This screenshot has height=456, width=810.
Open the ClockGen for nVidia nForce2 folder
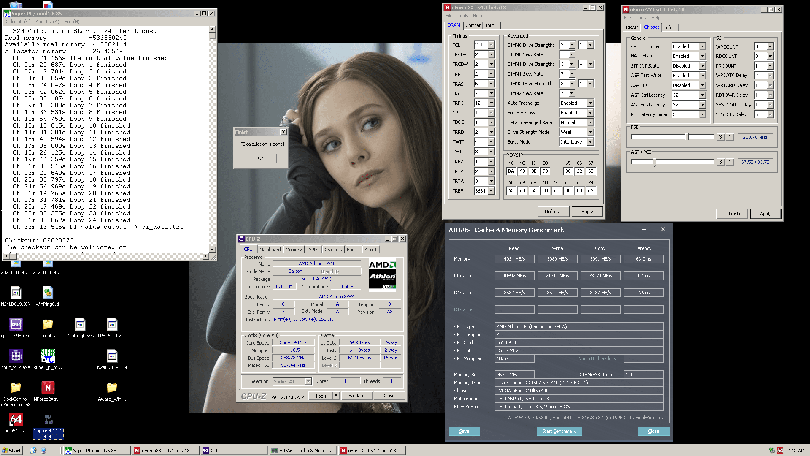(16, 388)
